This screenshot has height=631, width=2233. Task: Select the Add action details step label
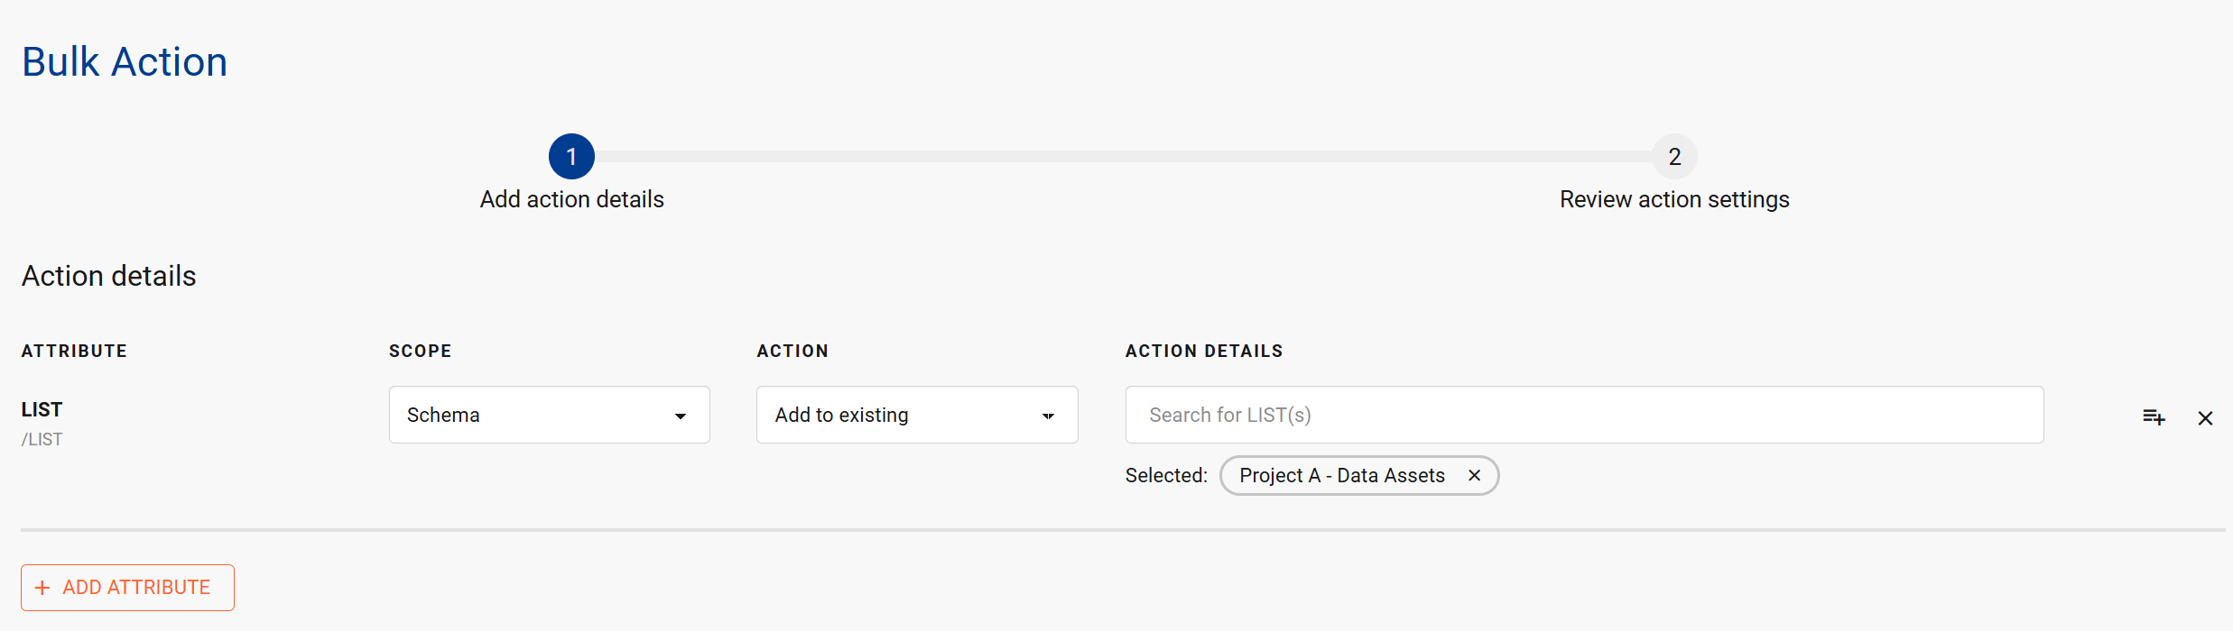(571, 199)
